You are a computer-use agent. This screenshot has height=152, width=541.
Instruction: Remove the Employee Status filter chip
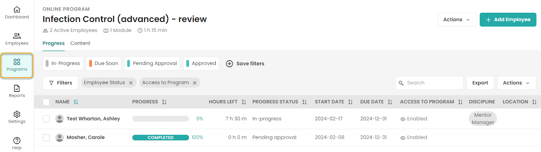[x=131, y=83]
